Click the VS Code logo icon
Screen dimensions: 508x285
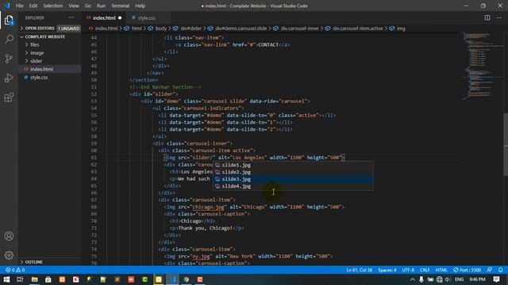click(x=7, y=6)
